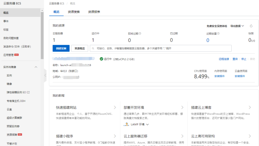Image resolution: width=259 pixels, height=146 pixels.
Task: Click the 重启 link
Action: (x=235, y=59)
